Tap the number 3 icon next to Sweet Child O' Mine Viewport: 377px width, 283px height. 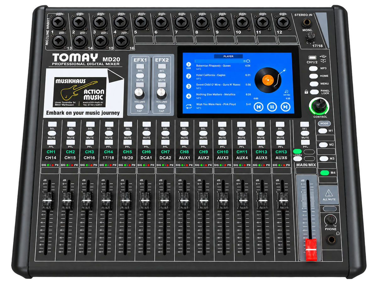(x=188, y=86)
